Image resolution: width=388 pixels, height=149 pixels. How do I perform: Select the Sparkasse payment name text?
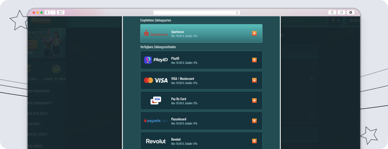tap(178, 31)
